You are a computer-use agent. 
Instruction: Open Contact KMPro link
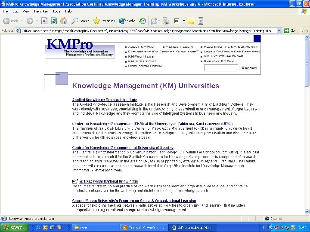[219, 61]
